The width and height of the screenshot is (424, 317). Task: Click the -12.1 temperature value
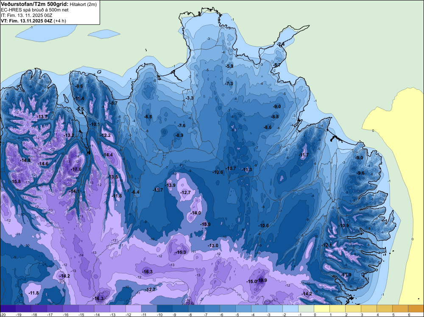point(327,245)
